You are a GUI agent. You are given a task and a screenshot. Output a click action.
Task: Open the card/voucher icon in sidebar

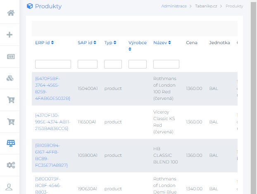pyautogui.click(x=11, y=57)
